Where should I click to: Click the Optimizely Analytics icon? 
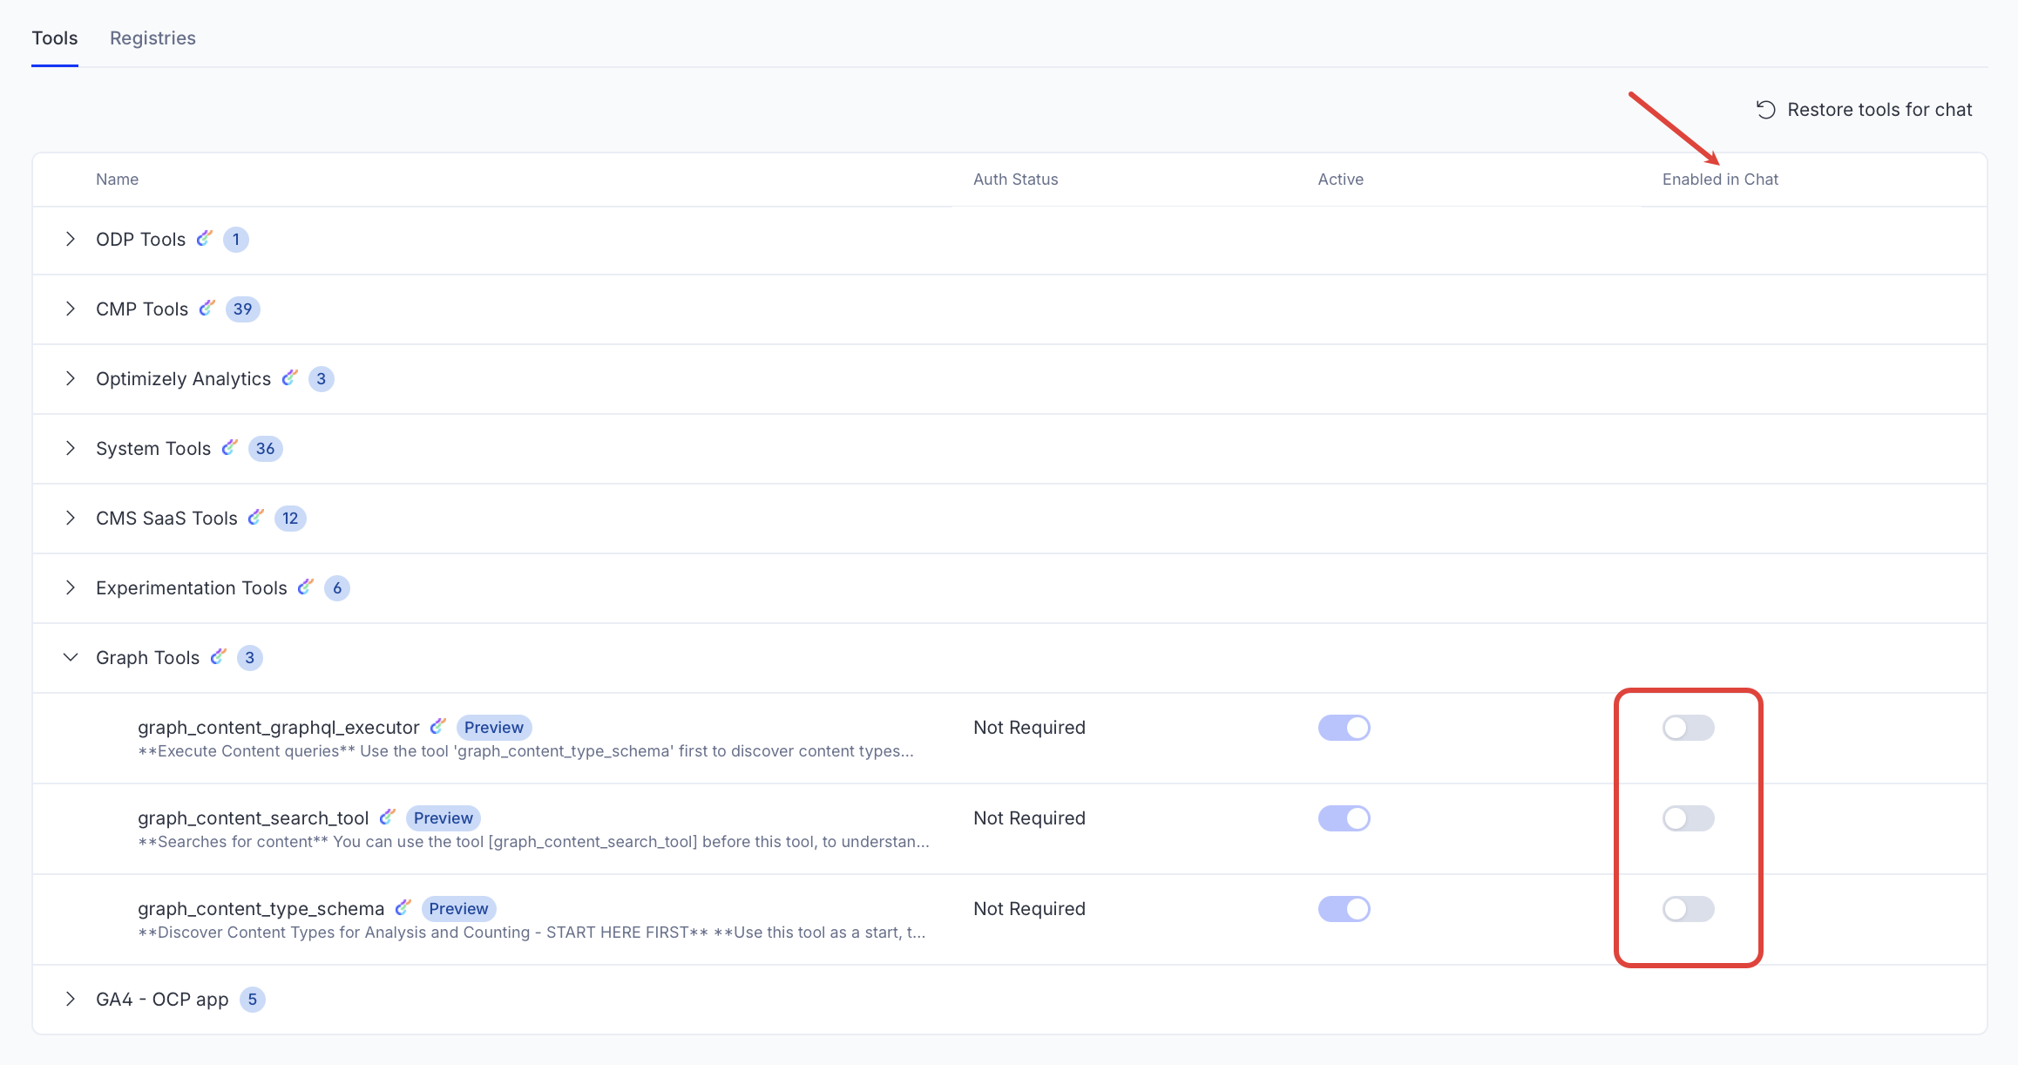pyautogui.click(x=291, y=377)
